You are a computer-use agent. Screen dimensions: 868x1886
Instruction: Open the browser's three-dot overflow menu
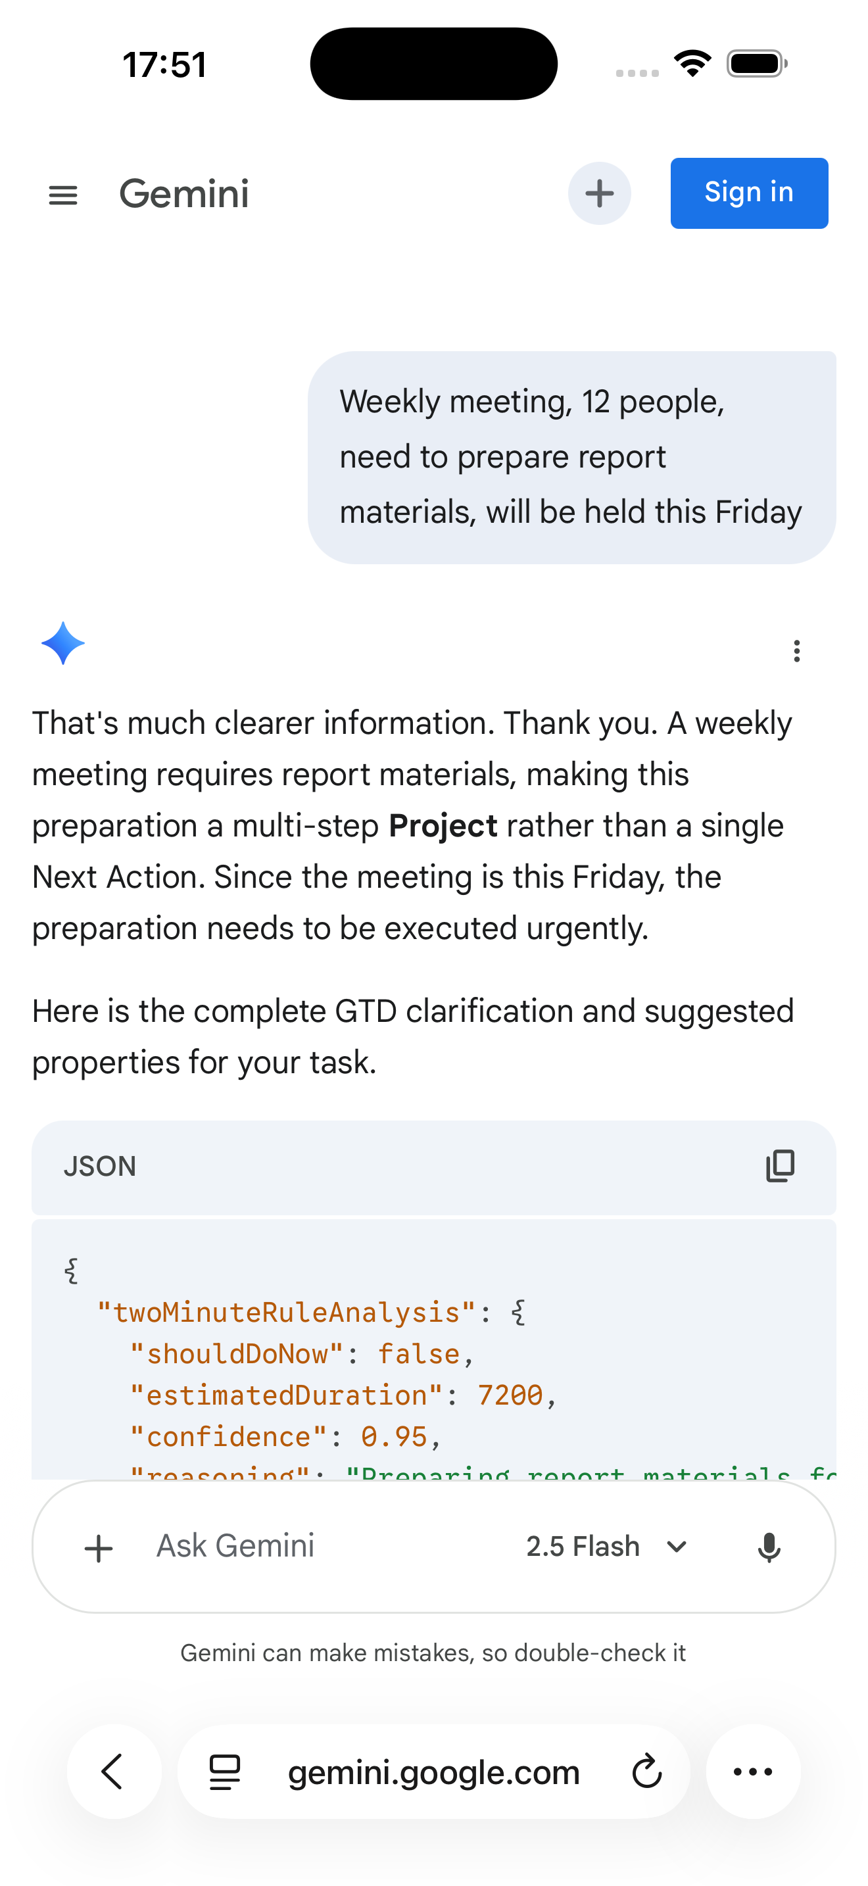(753, 1772)
